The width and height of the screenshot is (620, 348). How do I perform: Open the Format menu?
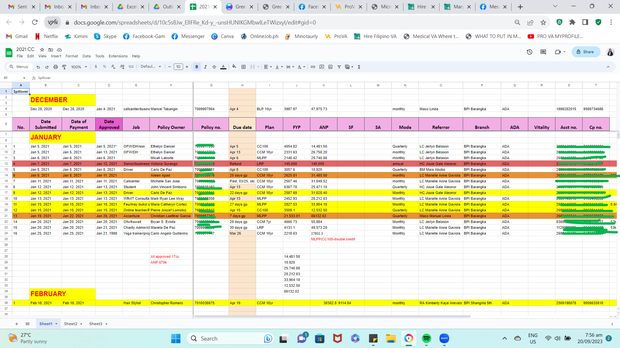[x=72, y=56]
